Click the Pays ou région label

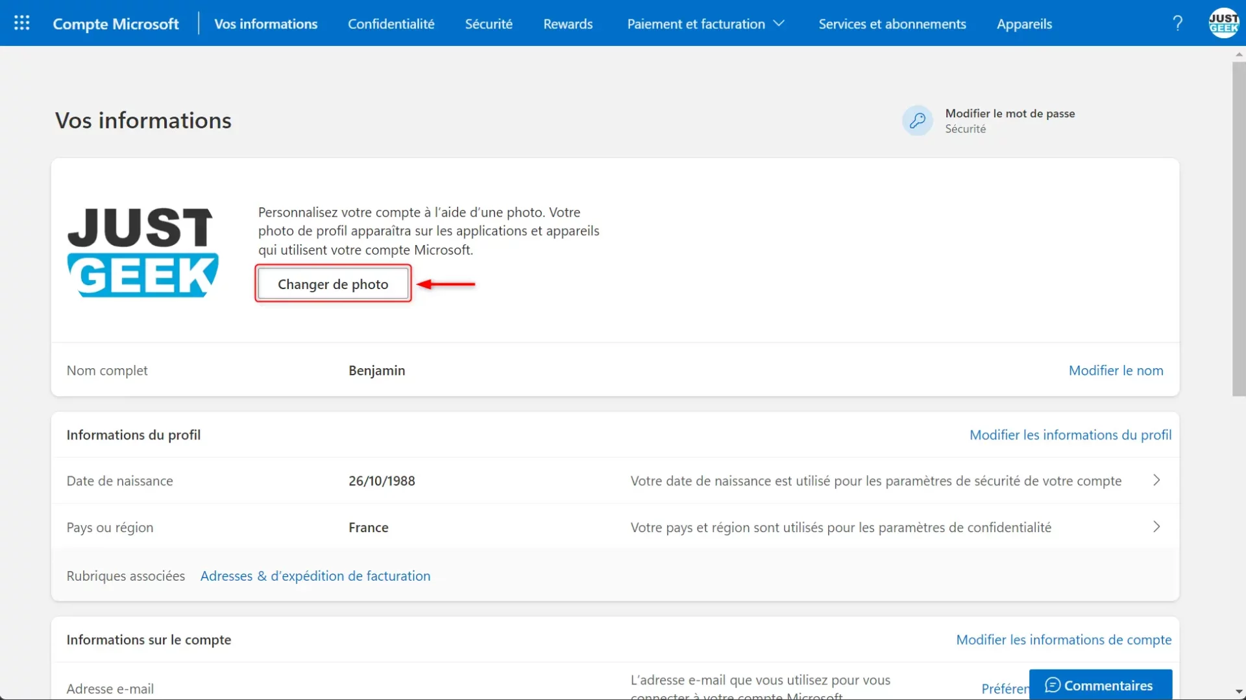click(x=110, y=528)
